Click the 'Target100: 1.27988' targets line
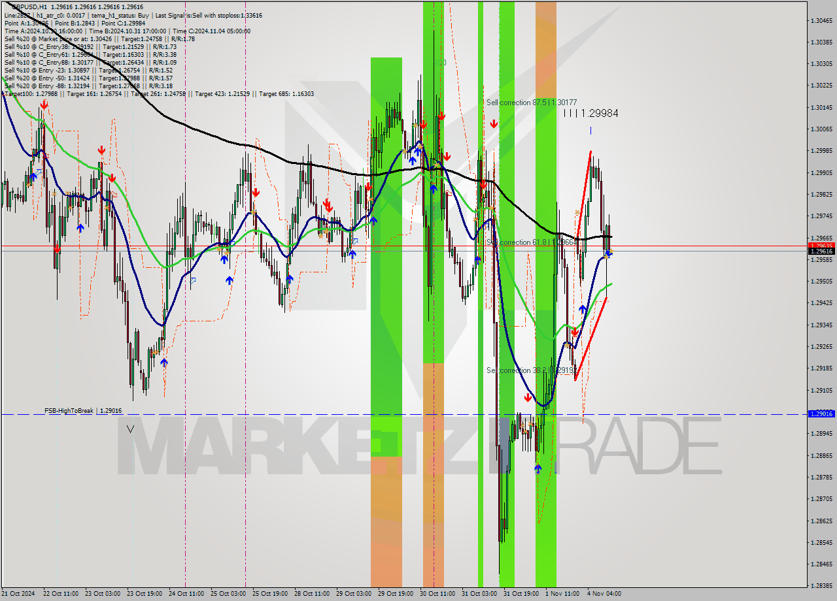 pyautogui.click(x=159, y=93)
